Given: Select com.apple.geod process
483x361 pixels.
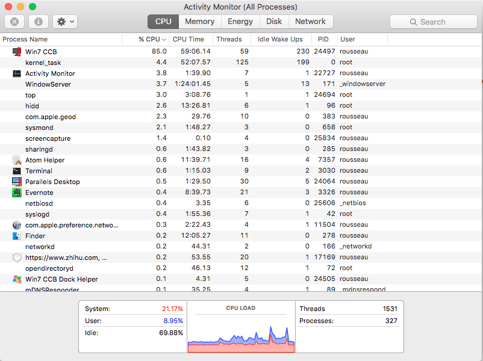Looking at the screenshot, I should tap(241, 117).
